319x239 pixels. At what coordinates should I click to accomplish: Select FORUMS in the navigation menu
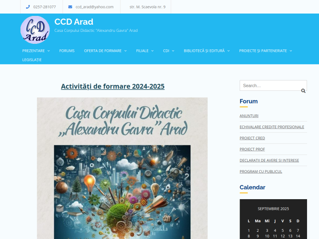[67, 51]
